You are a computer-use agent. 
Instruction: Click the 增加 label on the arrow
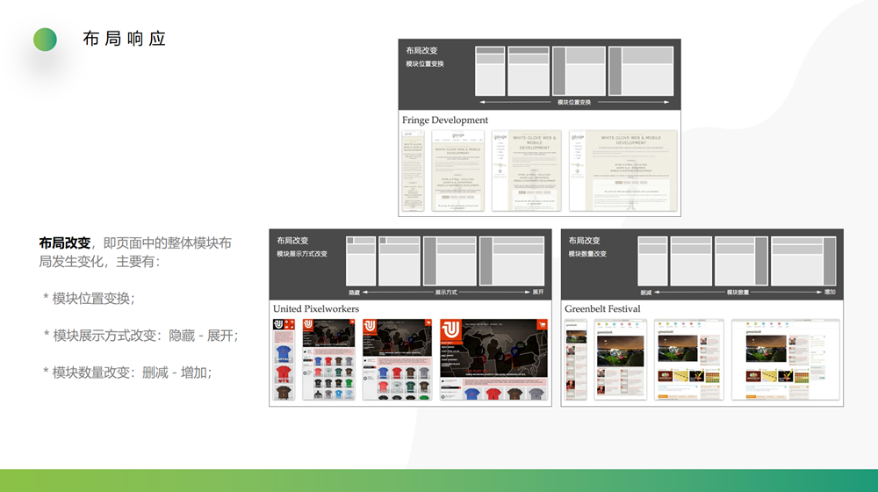[830, 292]
